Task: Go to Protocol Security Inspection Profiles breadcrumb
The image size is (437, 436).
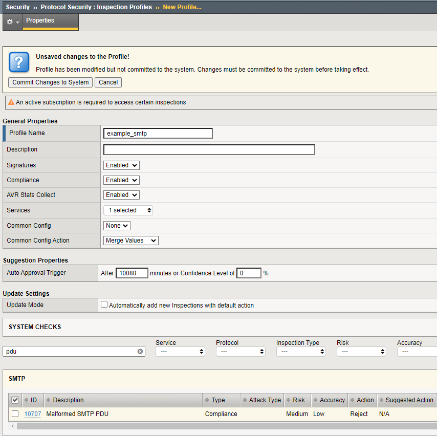Action: pyautogui.click(x=96, y=7)
